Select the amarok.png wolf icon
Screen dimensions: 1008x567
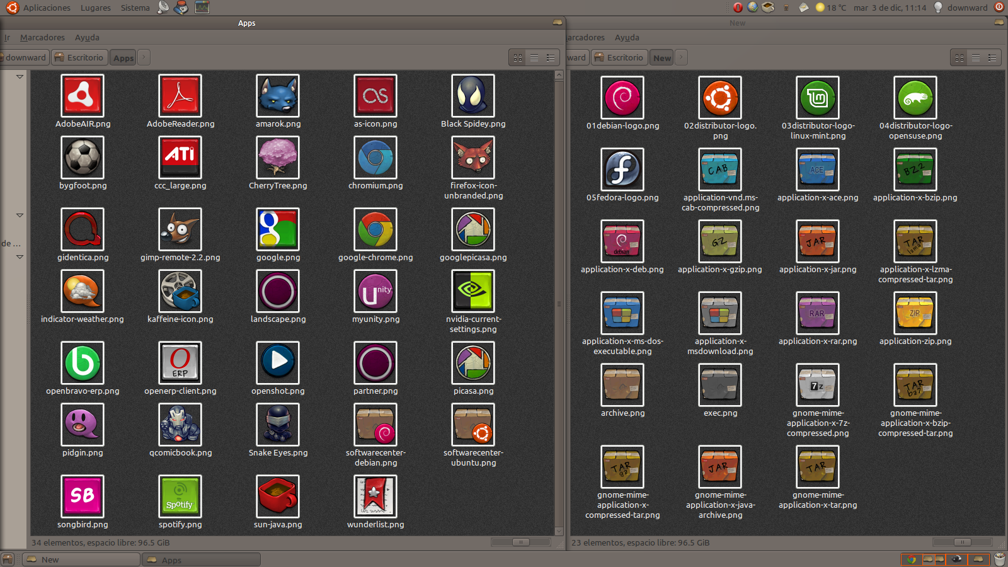click(278, 96)
